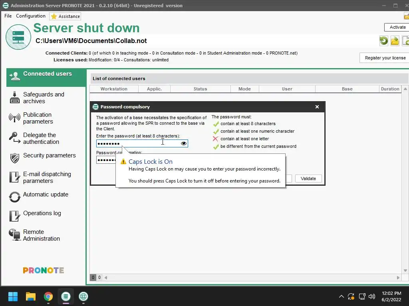Click the Enter the password field
The width and height of the screenshot is (409, 306).
click(x=142, y=143)
